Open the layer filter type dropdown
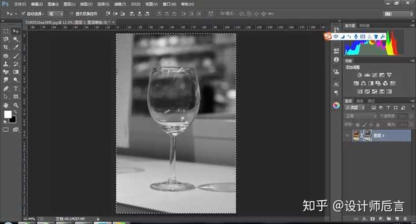The width and height of the screenshot is (416, 224). tap(355, 107)
